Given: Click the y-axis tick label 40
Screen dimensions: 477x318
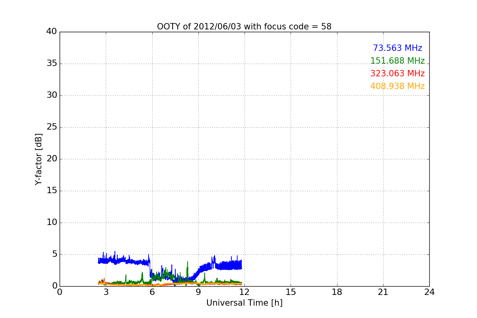Looking at the screenshot, I should (52, 32).
